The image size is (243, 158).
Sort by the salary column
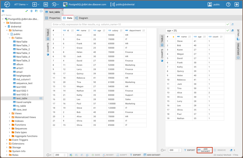[x=121, y=30]
